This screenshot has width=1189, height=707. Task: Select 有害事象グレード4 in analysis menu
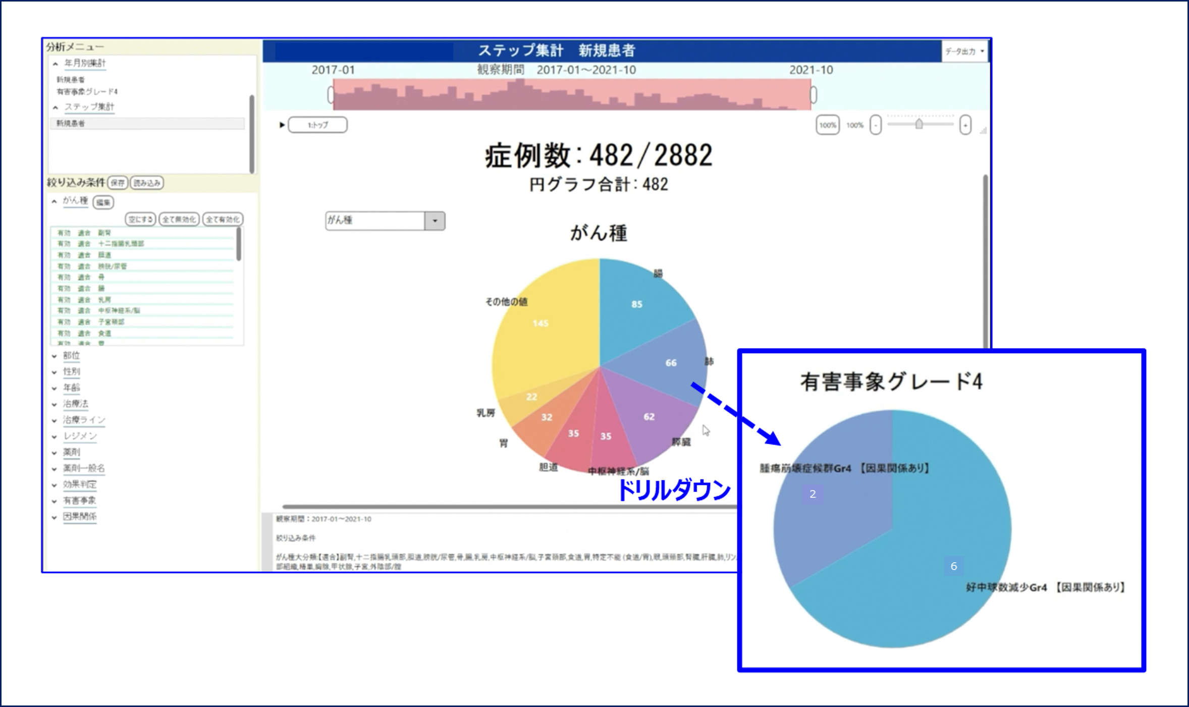[86, 92]
